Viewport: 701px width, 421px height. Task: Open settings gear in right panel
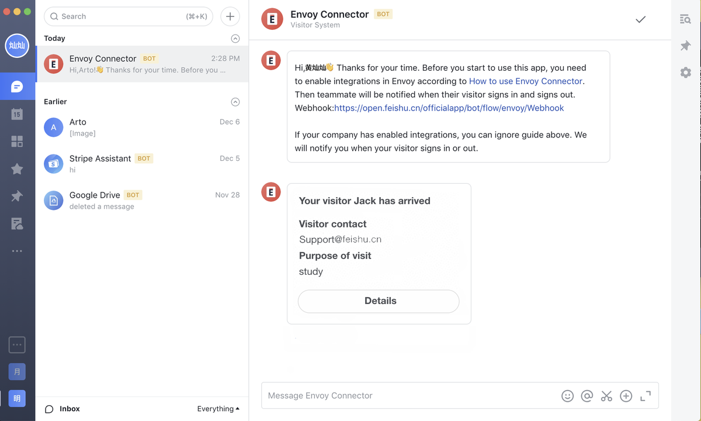pos(686,73)
